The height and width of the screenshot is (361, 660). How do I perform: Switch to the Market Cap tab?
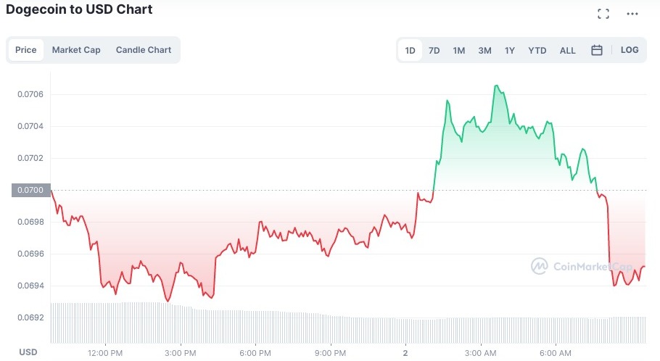[x=76, y=50]
